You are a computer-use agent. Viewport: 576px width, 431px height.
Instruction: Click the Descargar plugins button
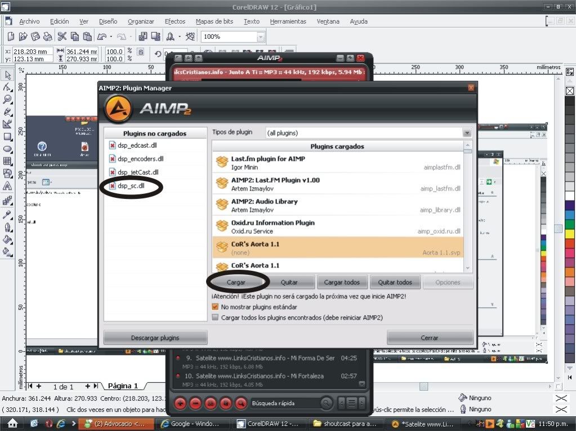[x=155, y=338]
